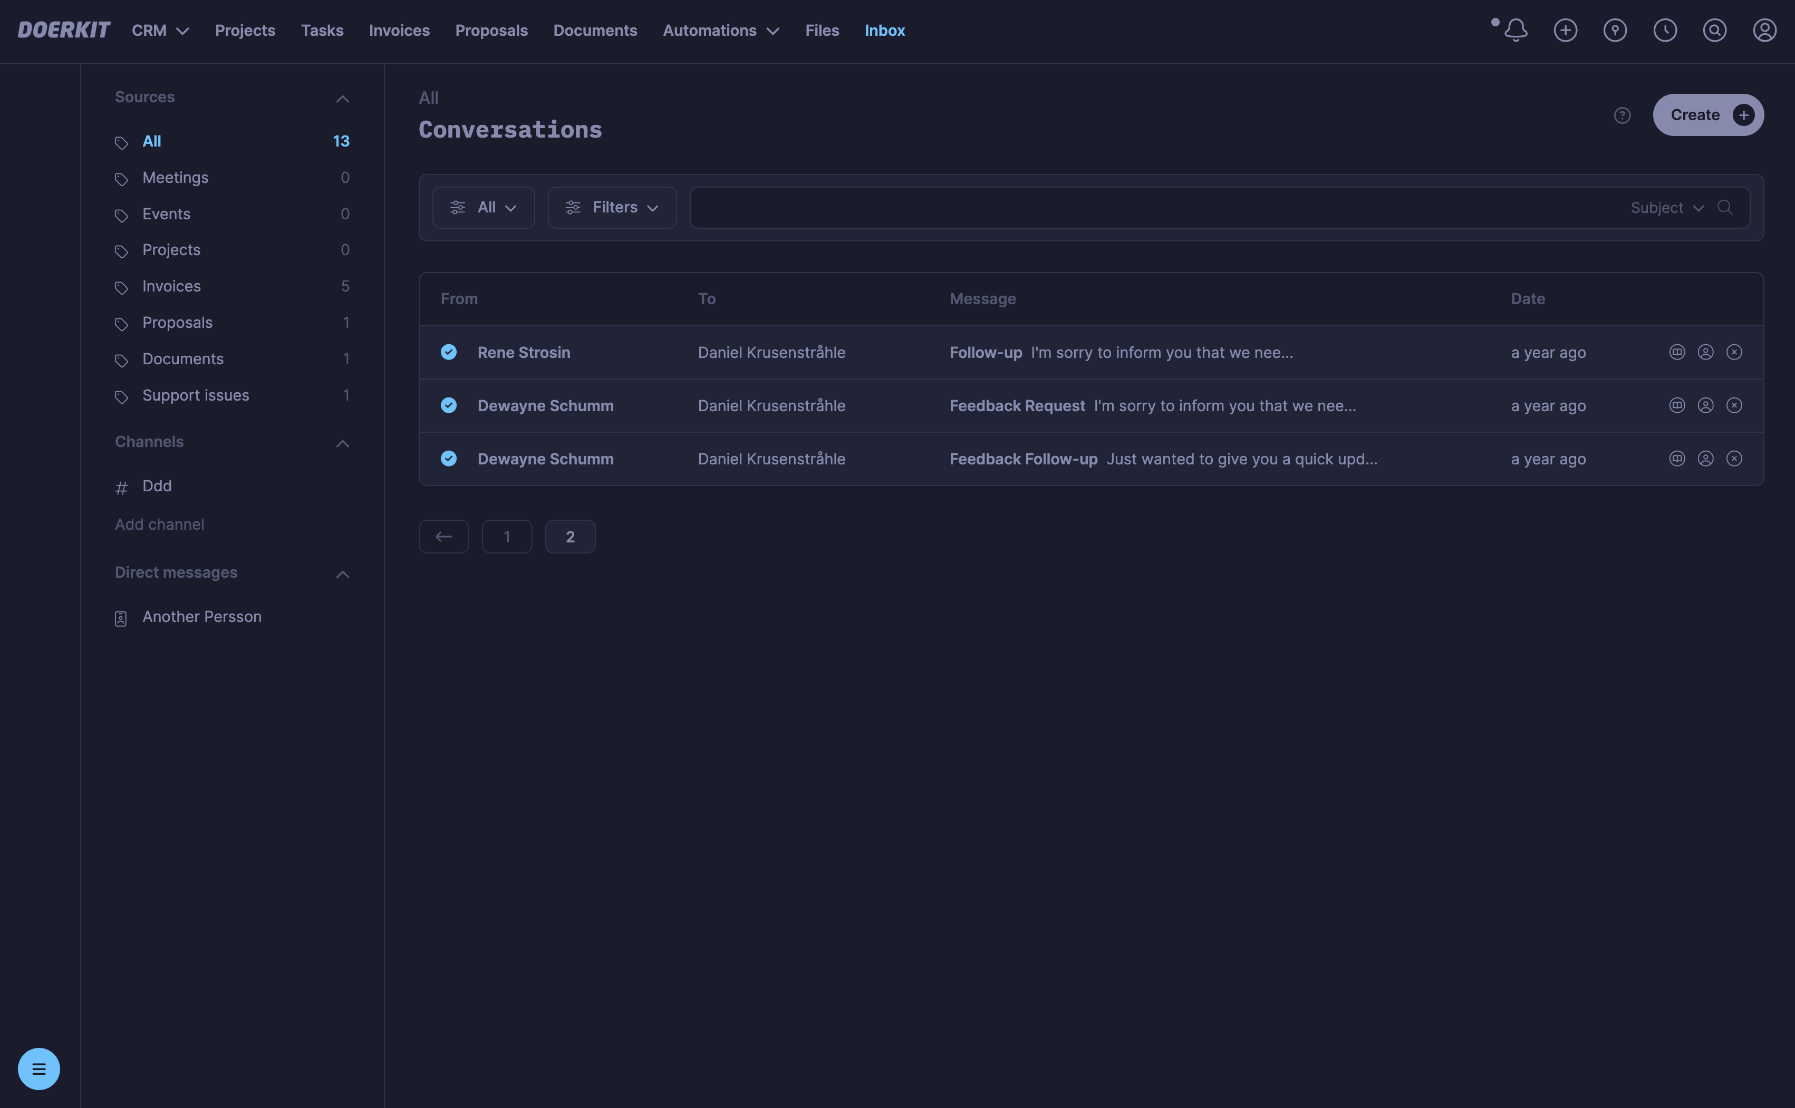View contact profile icon on Feedback Request row

coord(1705,405)
